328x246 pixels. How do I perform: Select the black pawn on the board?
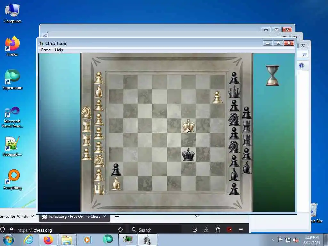pos(116,169)
